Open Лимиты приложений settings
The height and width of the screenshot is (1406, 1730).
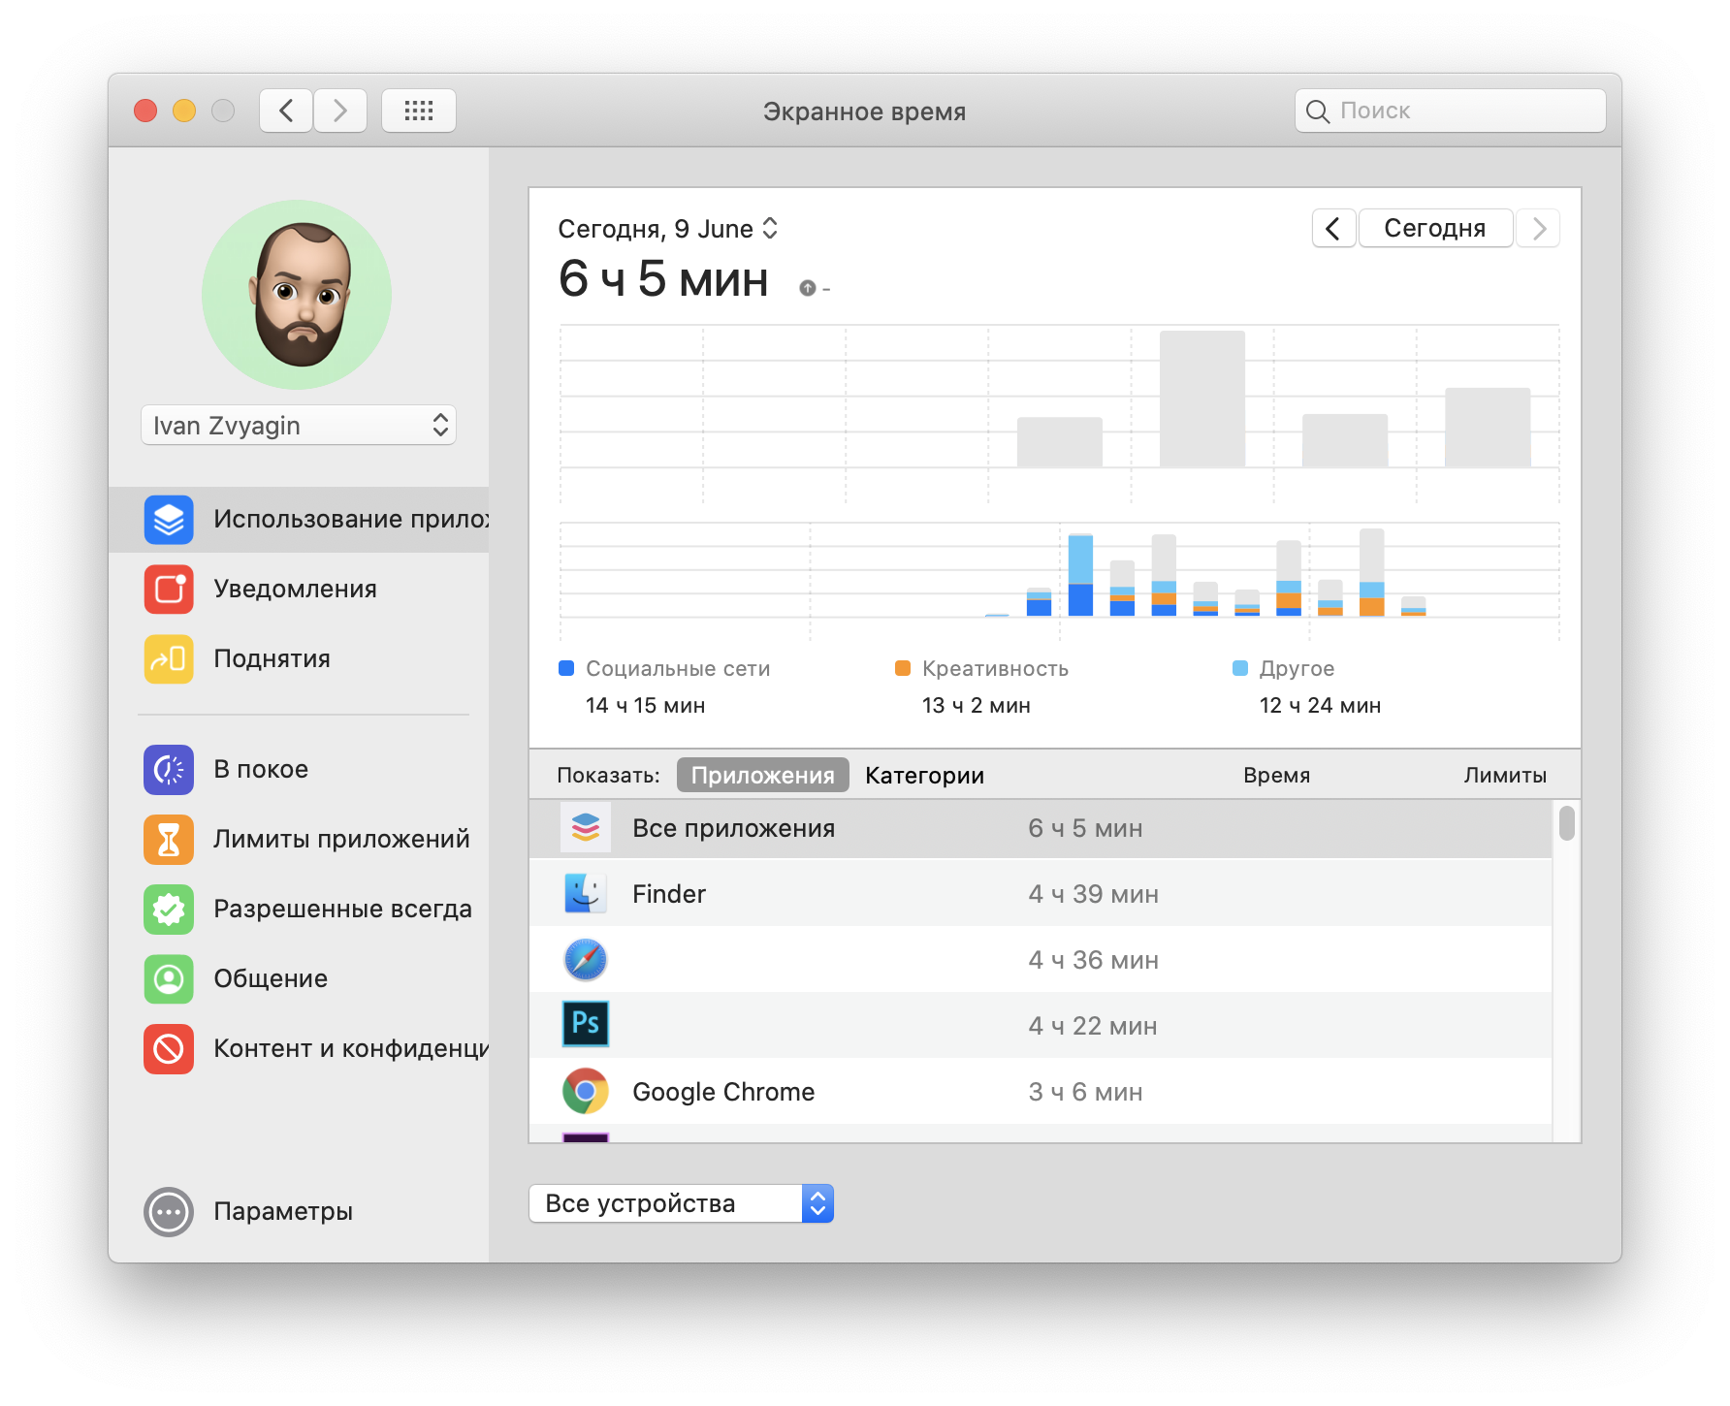(x=341, y=839)
